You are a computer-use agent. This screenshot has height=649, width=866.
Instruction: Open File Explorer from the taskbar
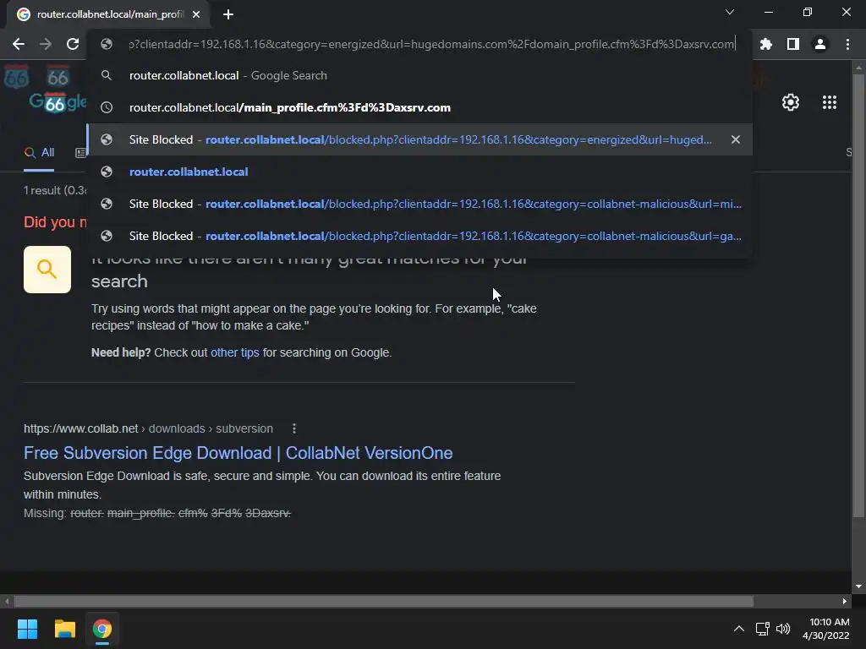(x=64, y=629)
